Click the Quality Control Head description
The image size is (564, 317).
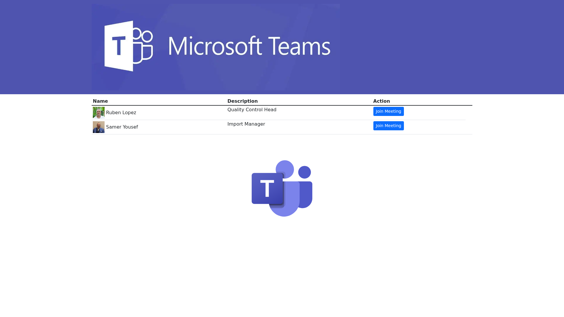(252, 110)
